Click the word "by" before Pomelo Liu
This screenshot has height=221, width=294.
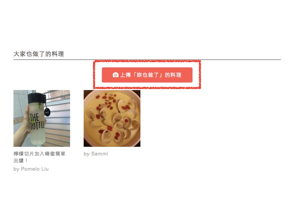[16, 169]
